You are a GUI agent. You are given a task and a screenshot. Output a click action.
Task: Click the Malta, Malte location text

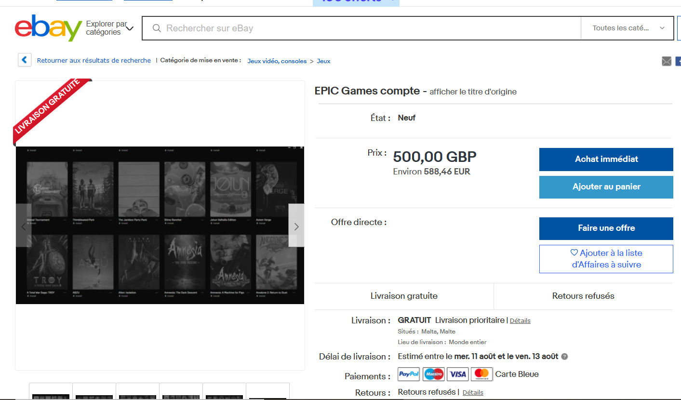click(438, 332)
